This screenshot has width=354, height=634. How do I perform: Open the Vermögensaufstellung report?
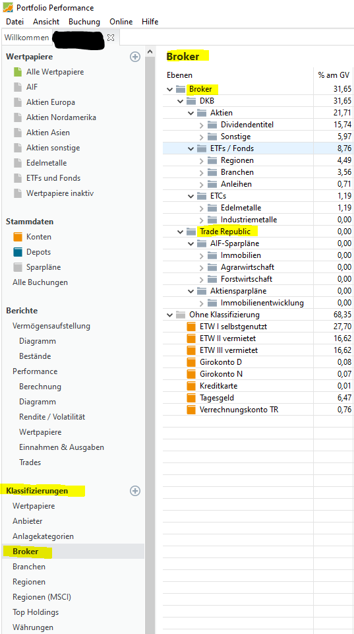[x=51, y=326]
